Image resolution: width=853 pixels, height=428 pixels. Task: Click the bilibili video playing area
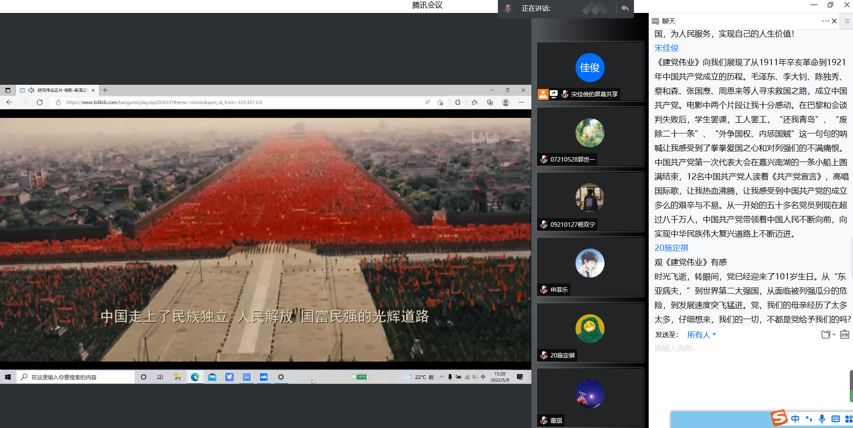click(265, 240)
